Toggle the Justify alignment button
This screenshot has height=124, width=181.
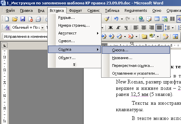click(159, 28)
